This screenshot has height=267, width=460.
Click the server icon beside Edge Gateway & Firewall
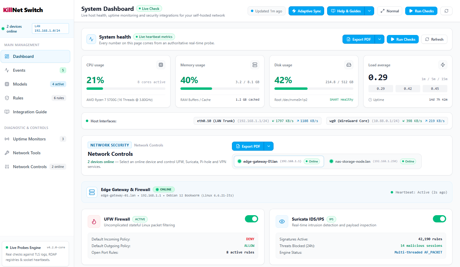point(92,192)
